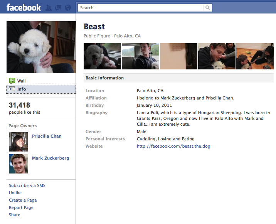Click the 'people like this' label

tap(24, 112)
